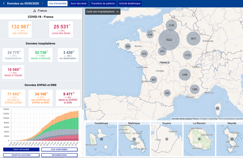Click the 1385 bubble near Marseille
The image size is (243, 158).
click(x=195, y=89)
